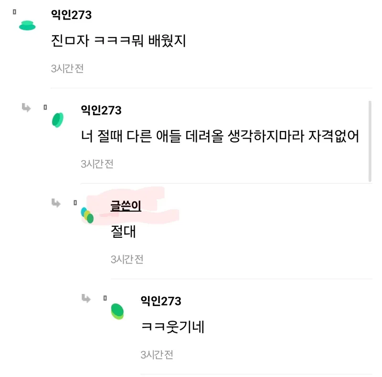This screenshot has width=382, height=377.
Task: Click the multicolor avatar of 글쓴이
Action: (87, 215)
